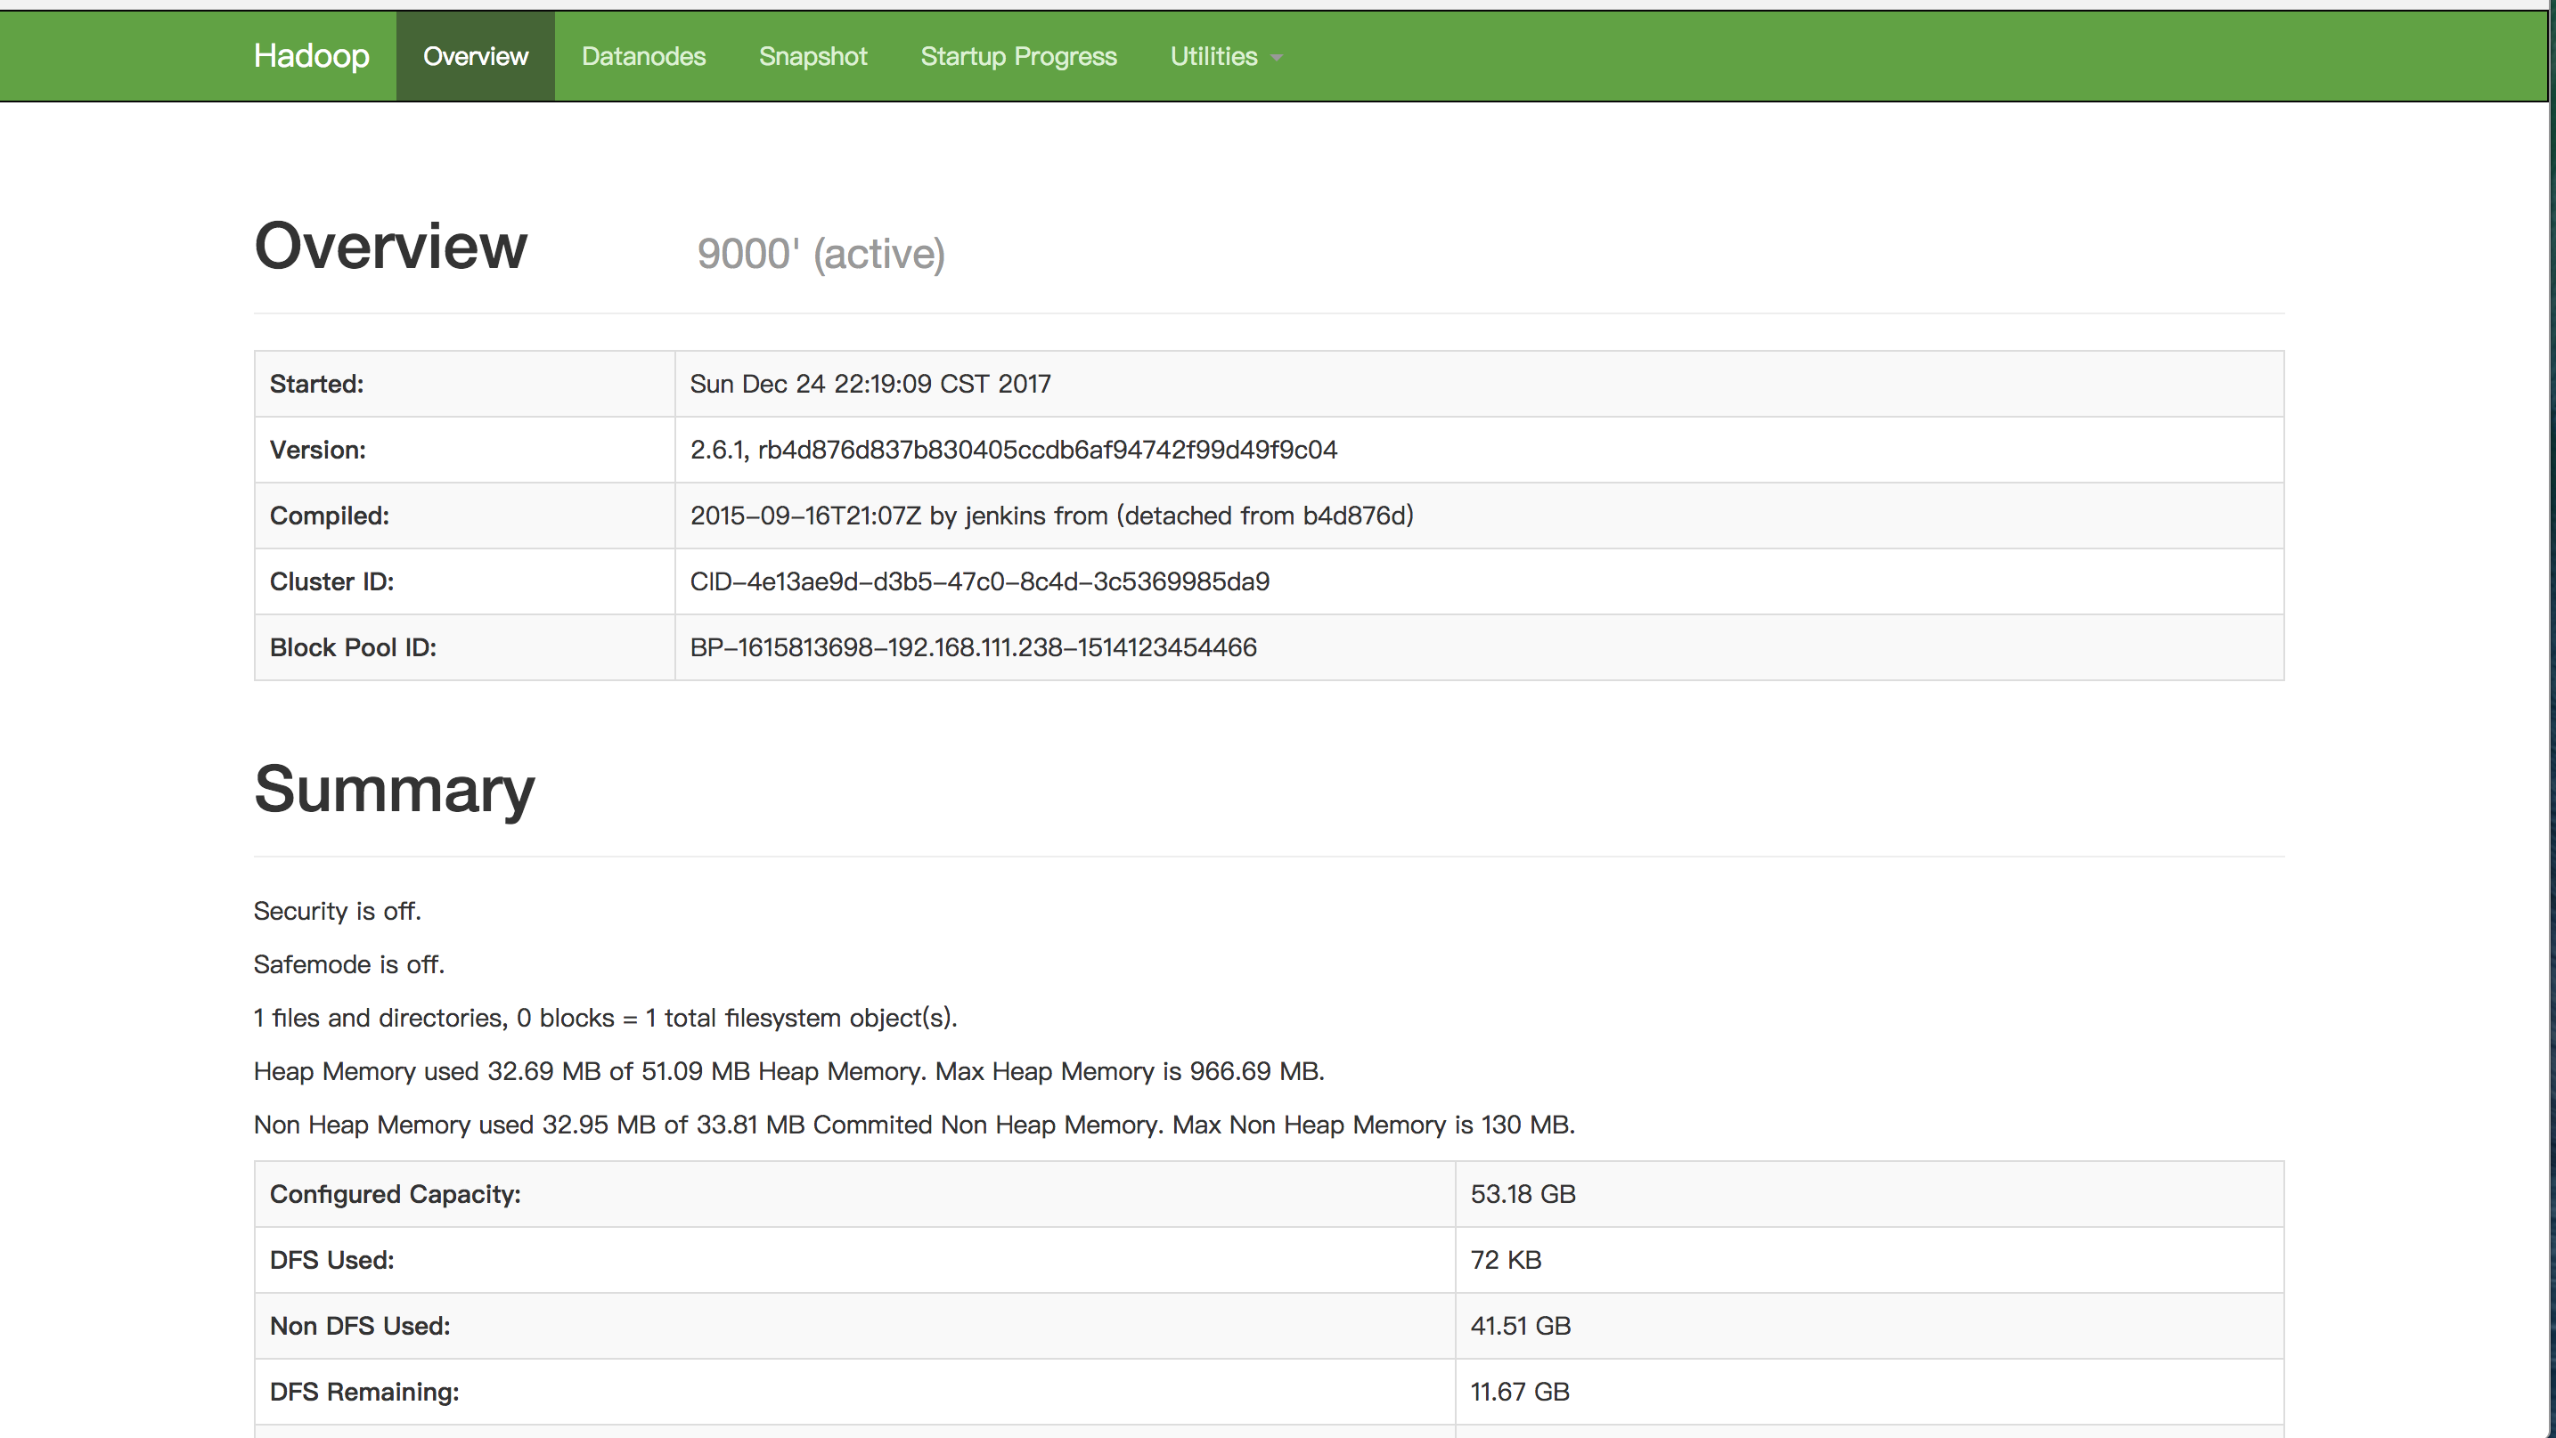Click the DFS Remaining 11.67 GB value
Screen dimensions: 2556x1438
point(1519,1392)
